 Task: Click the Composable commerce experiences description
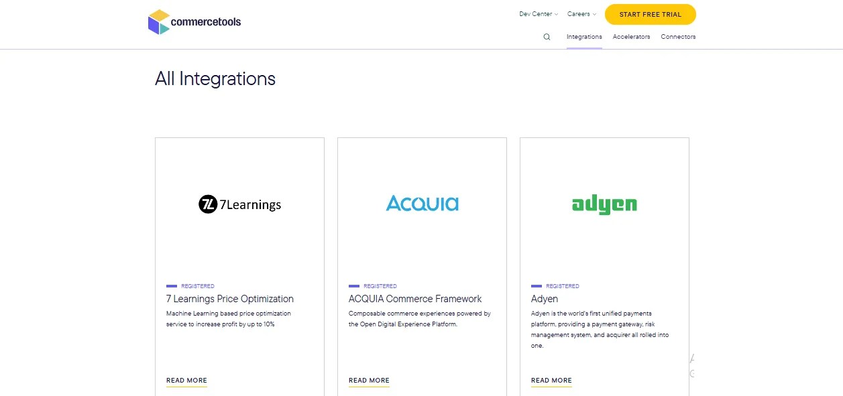tap(420, 319)
